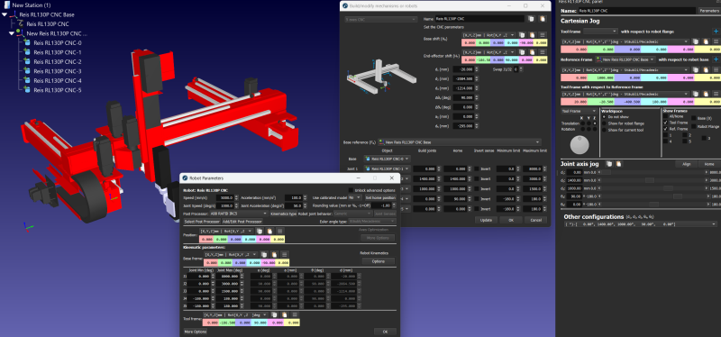
Task: Copy the Base shift pose values
Action: [522, 35]
